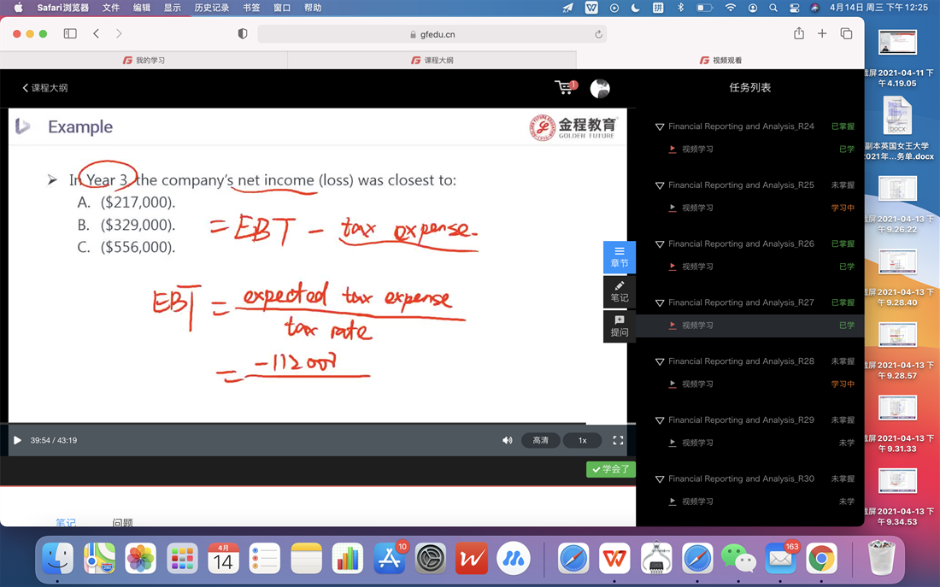Open Control Center in menu bar
The image size is (940, 587).
[x=795, y=8]
